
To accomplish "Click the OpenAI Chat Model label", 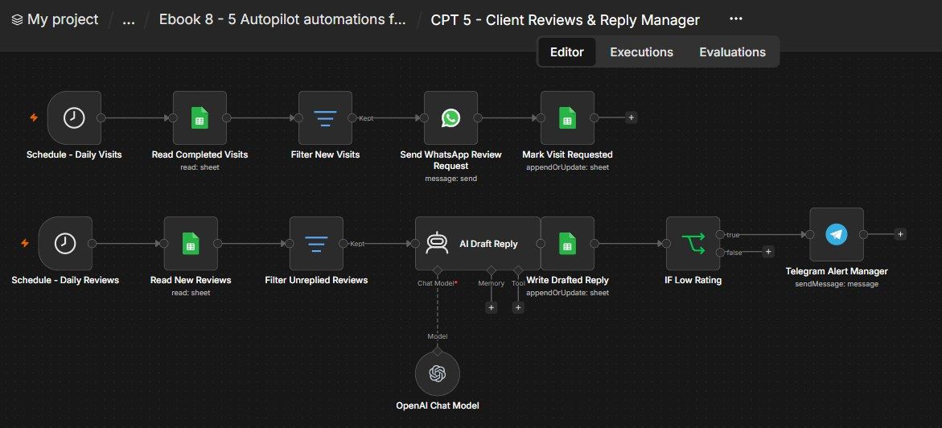I will click(438, 405).
